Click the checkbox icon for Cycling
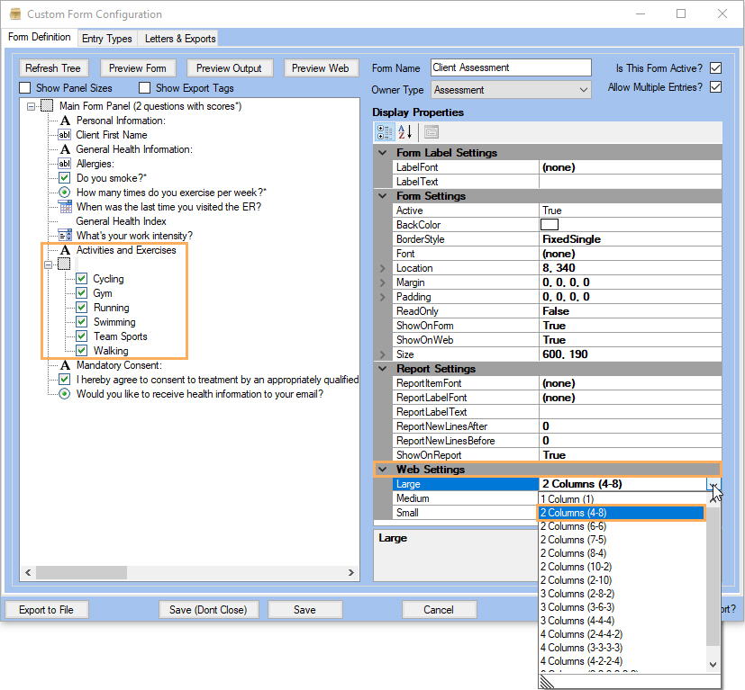 coord(82,279)
